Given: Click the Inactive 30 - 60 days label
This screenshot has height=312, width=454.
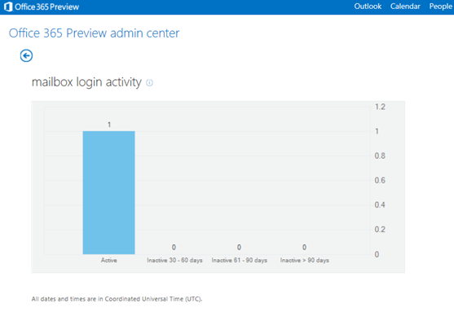Looking at the screenshot, I should [x=174, y=260].
